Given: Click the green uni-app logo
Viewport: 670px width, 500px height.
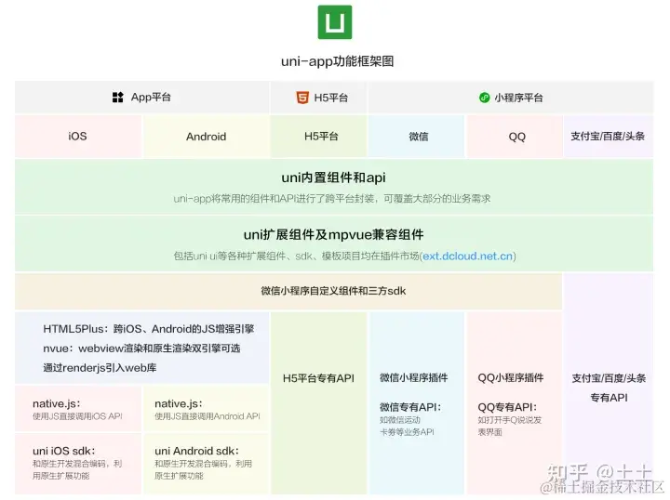Looking at the screenshot, I should (x=335, y=22).
